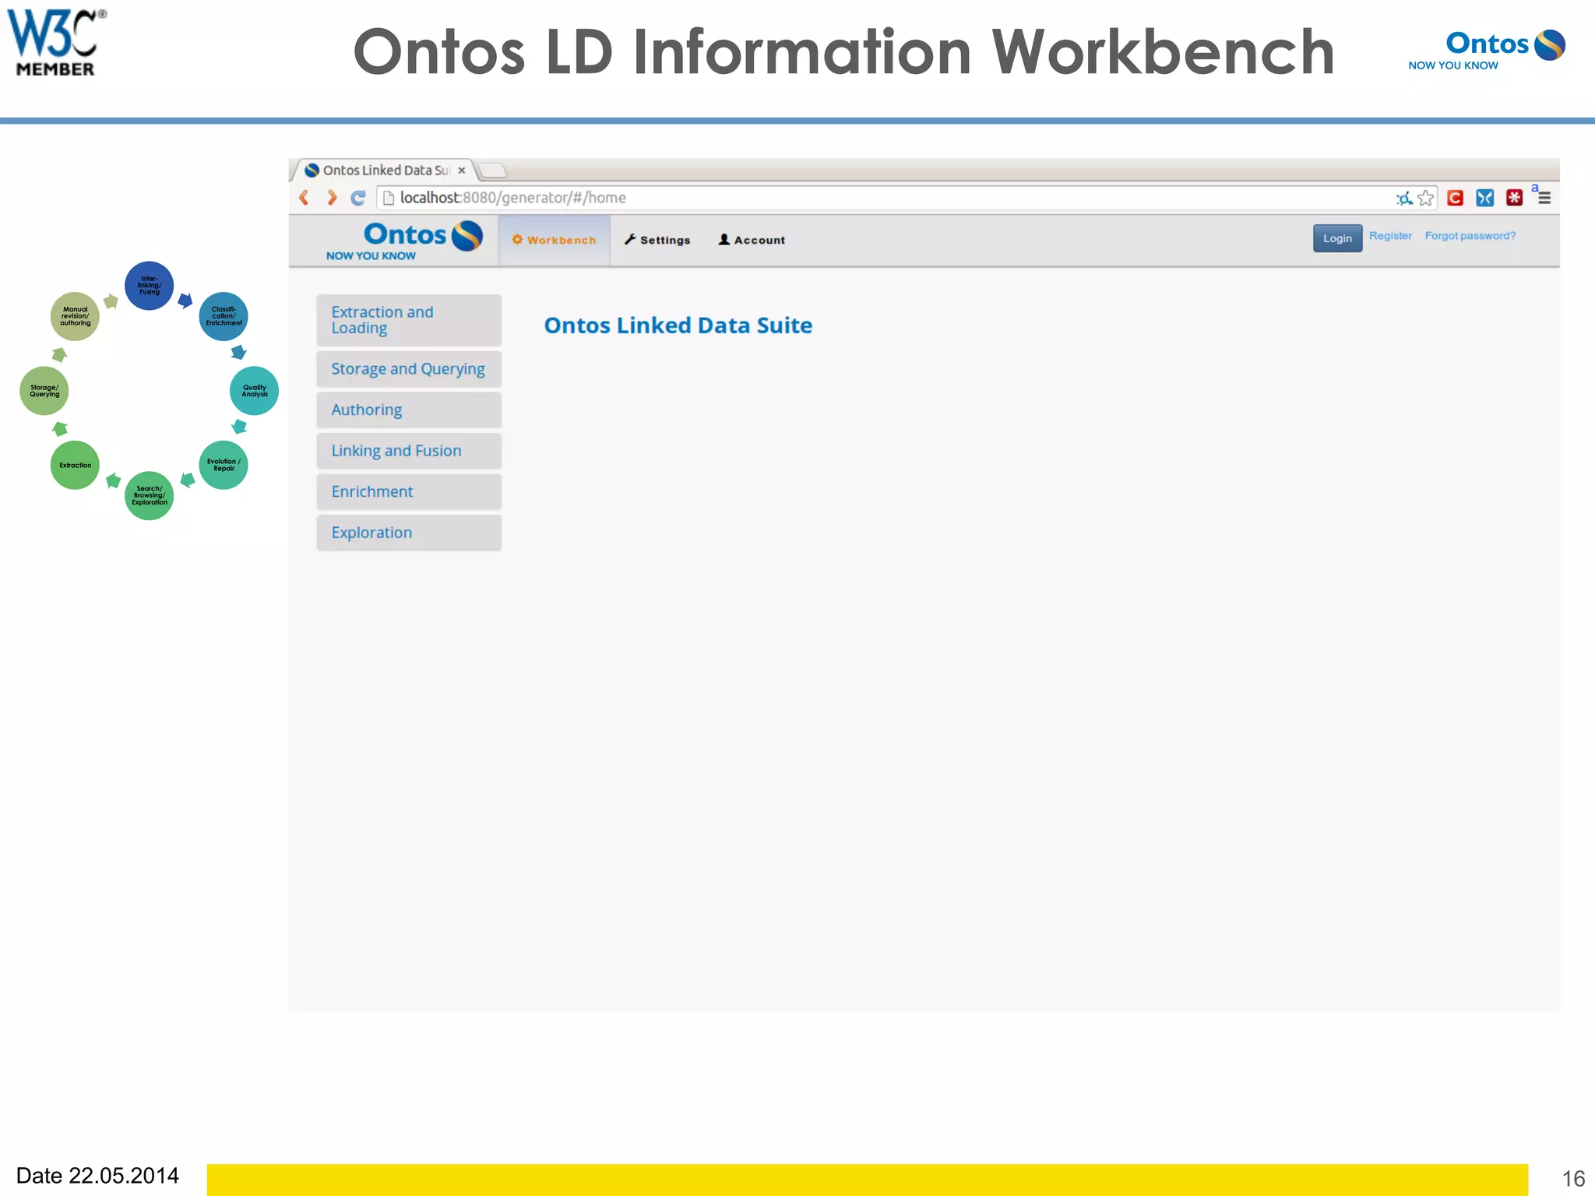The height and width of the screenshot is (1196, 1595).
Task: Open the Settings menu
Action: pos(657,240)
